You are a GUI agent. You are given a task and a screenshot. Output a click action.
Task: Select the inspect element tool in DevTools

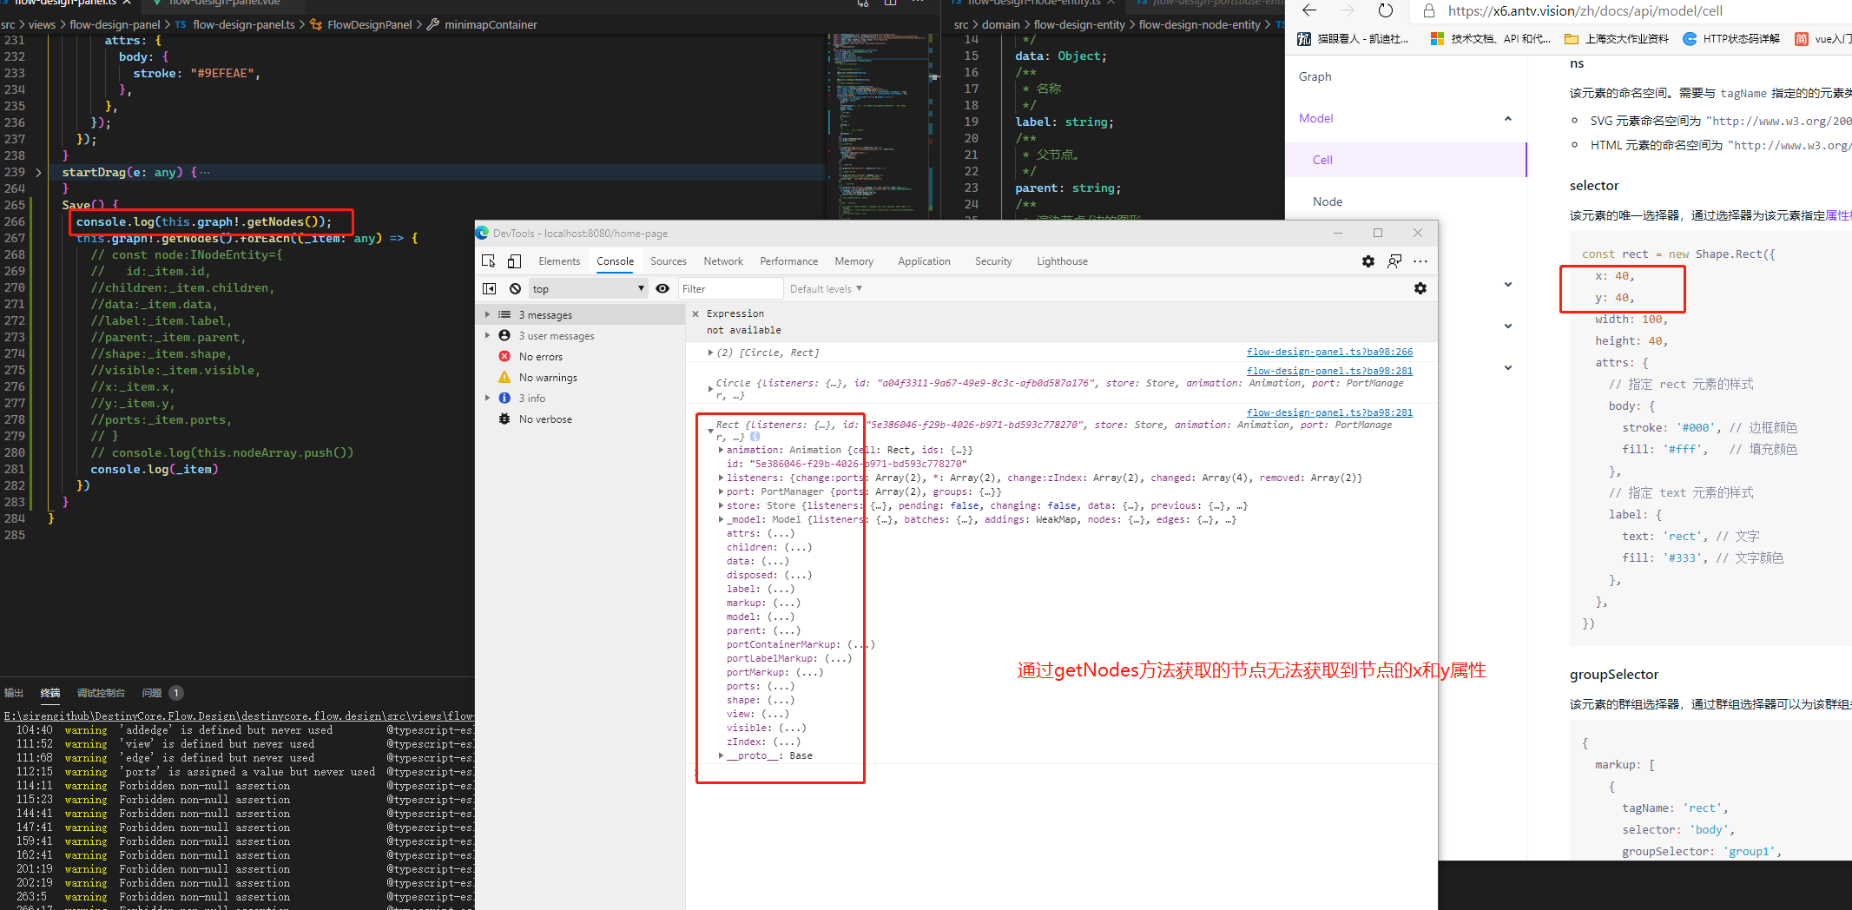[x=489, y=260]
